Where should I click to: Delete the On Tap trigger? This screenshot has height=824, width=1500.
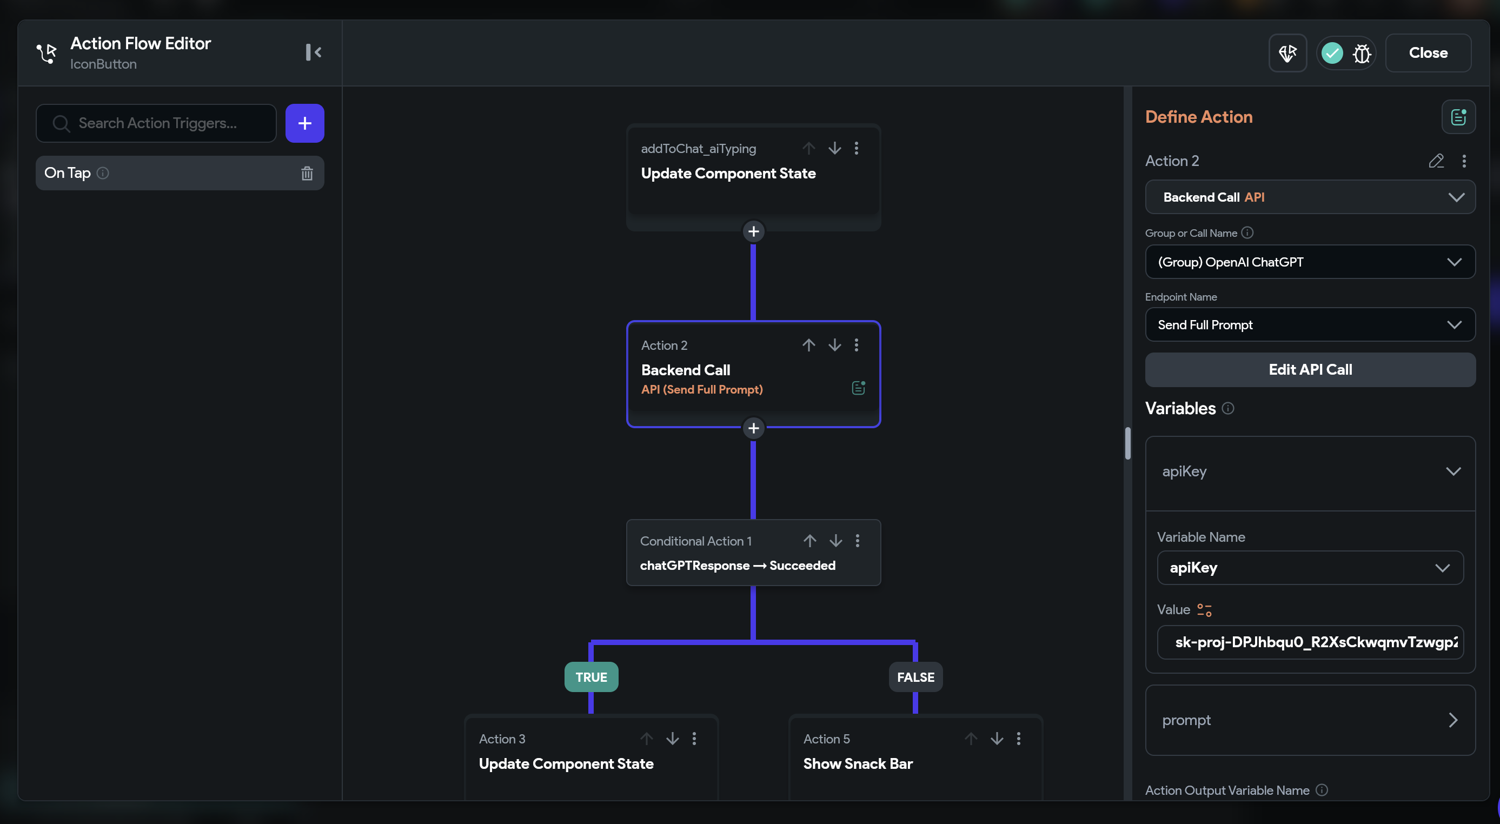(307, 173)
